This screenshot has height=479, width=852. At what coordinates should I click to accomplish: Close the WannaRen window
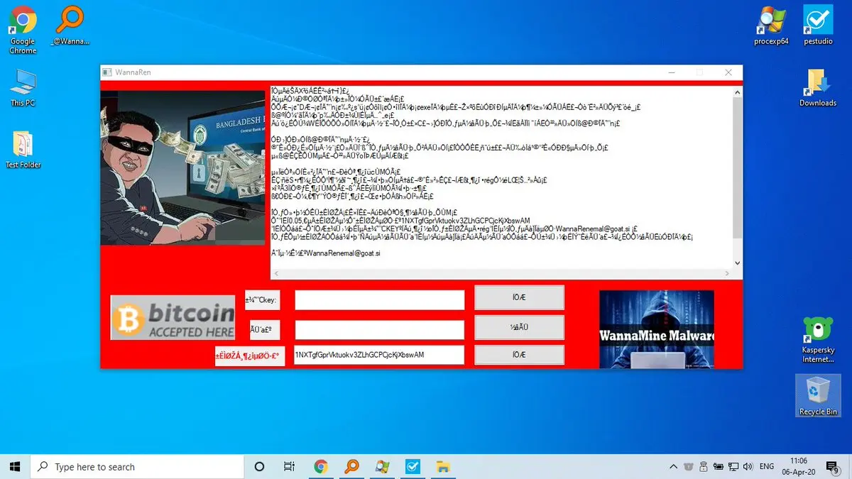tap(728, 72)
